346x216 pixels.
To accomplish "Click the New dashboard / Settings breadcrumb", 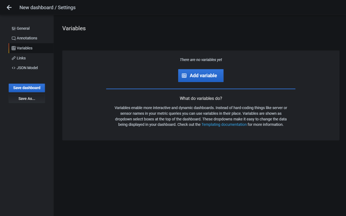I will coord(47,7).
